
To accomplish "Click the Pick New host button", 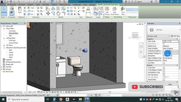I will click(x=123, y=11).
